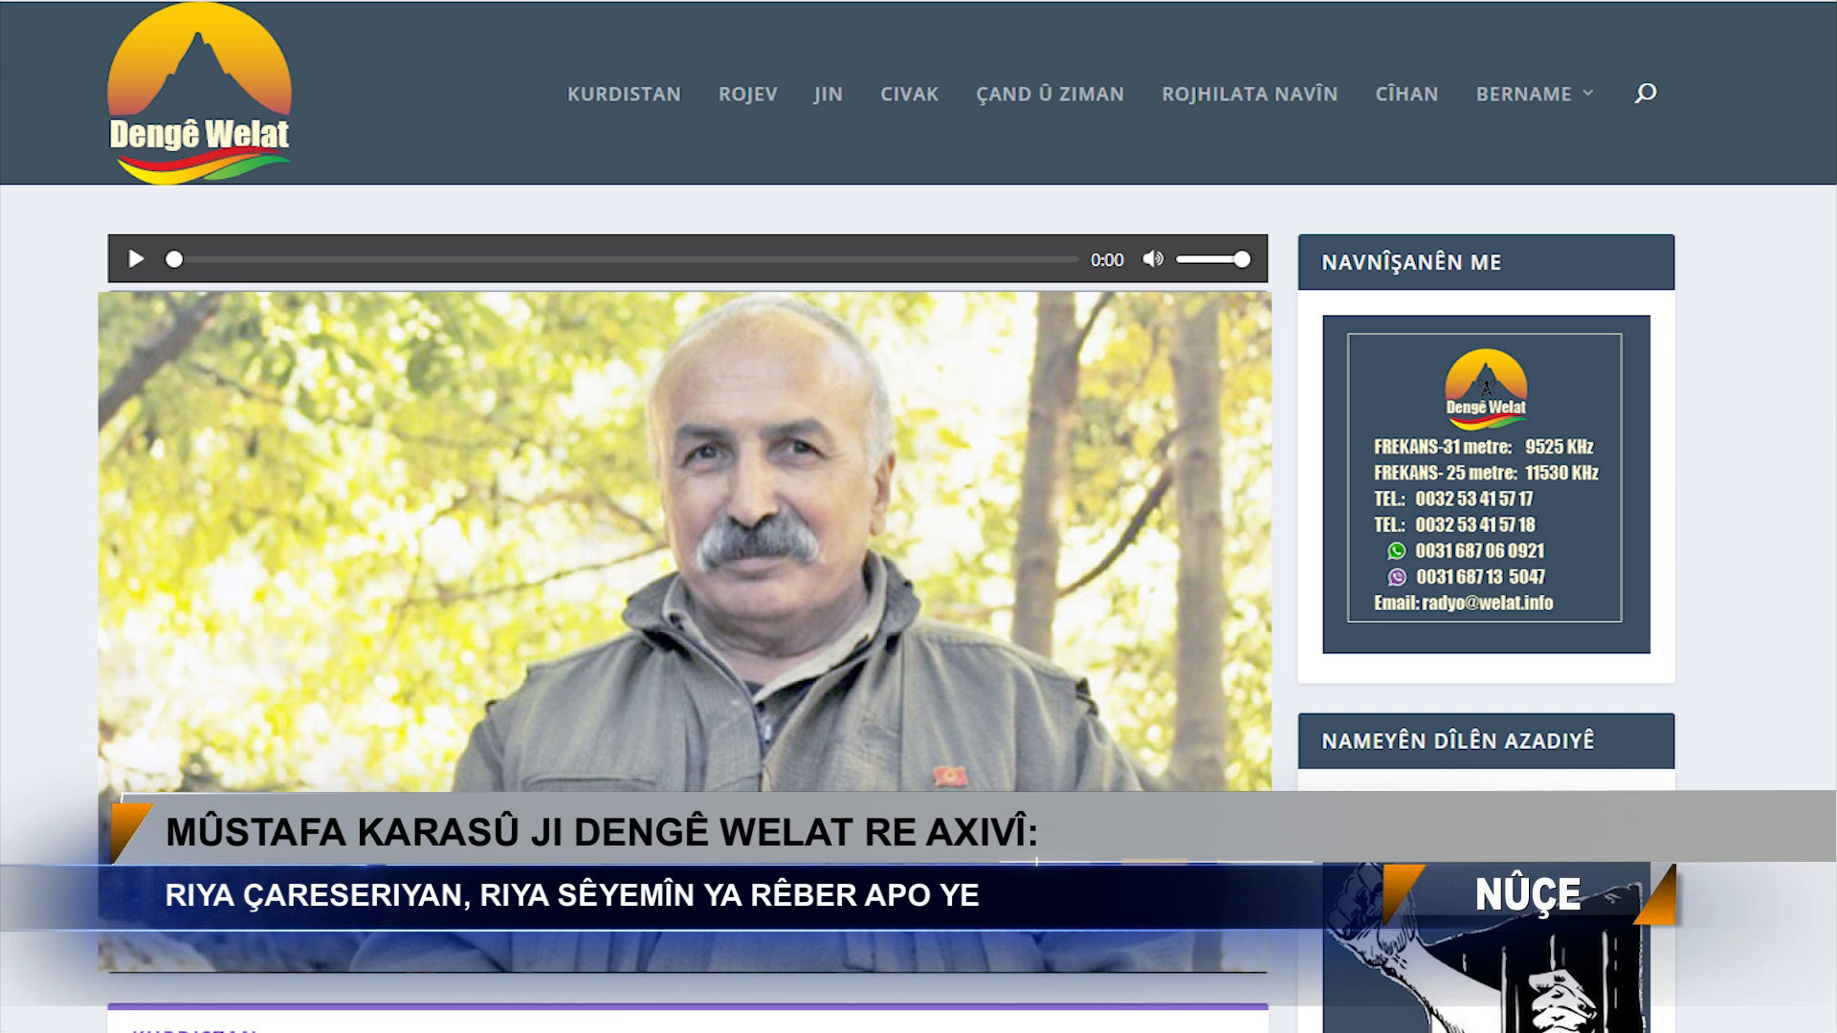Open the Kurdistan menu item
This screenshot has height=1033, width=1837.
[624, 94]
